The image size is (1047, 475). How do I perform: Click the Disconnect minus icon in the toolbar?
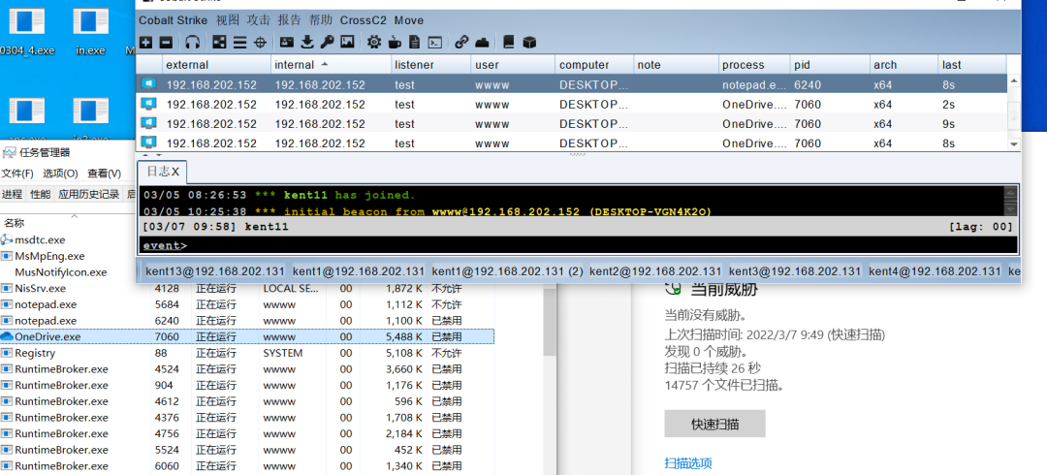166,43
